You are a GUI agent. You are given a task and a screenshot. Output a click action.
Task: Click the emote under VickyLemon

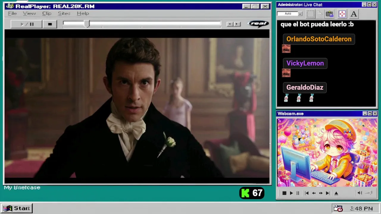click(286, 73)
